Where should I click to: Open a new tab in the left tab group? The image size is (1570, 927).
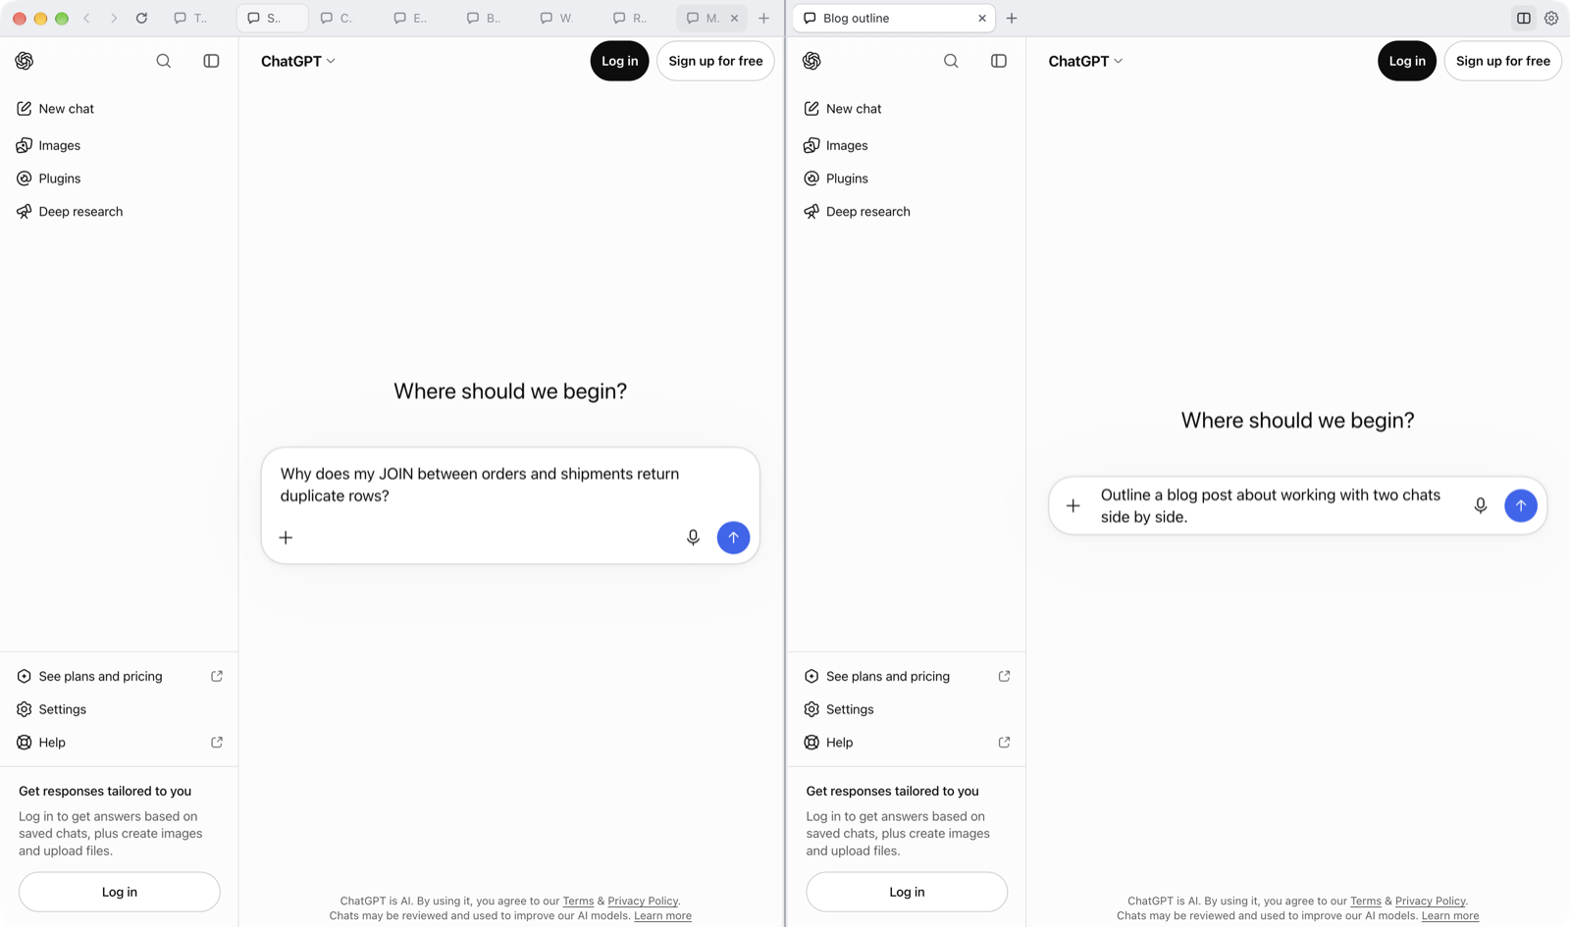(x=763, y=18)
